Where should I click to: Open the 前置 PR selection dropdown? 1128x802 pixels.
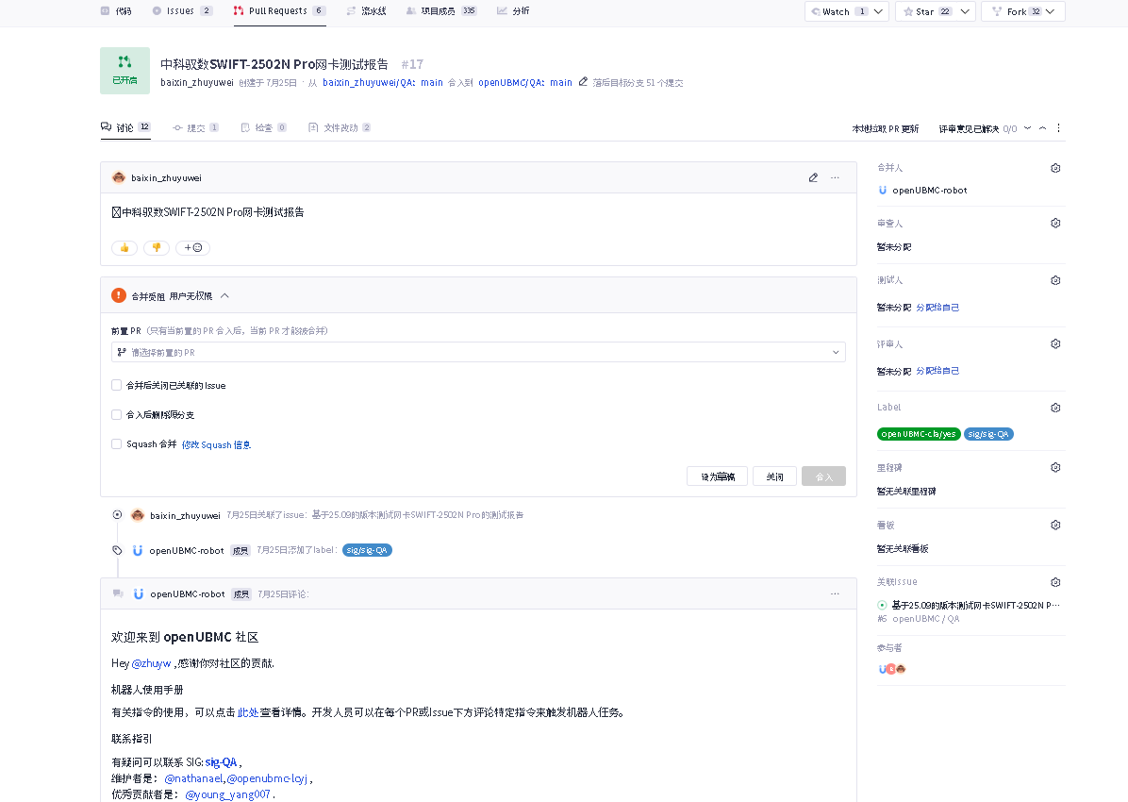(x=478, y=352)
